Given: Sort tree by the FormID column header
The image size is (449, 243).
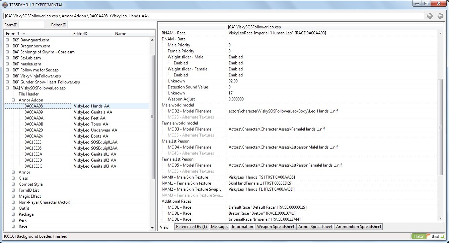Looking at the screenshot, I should 37,33.
